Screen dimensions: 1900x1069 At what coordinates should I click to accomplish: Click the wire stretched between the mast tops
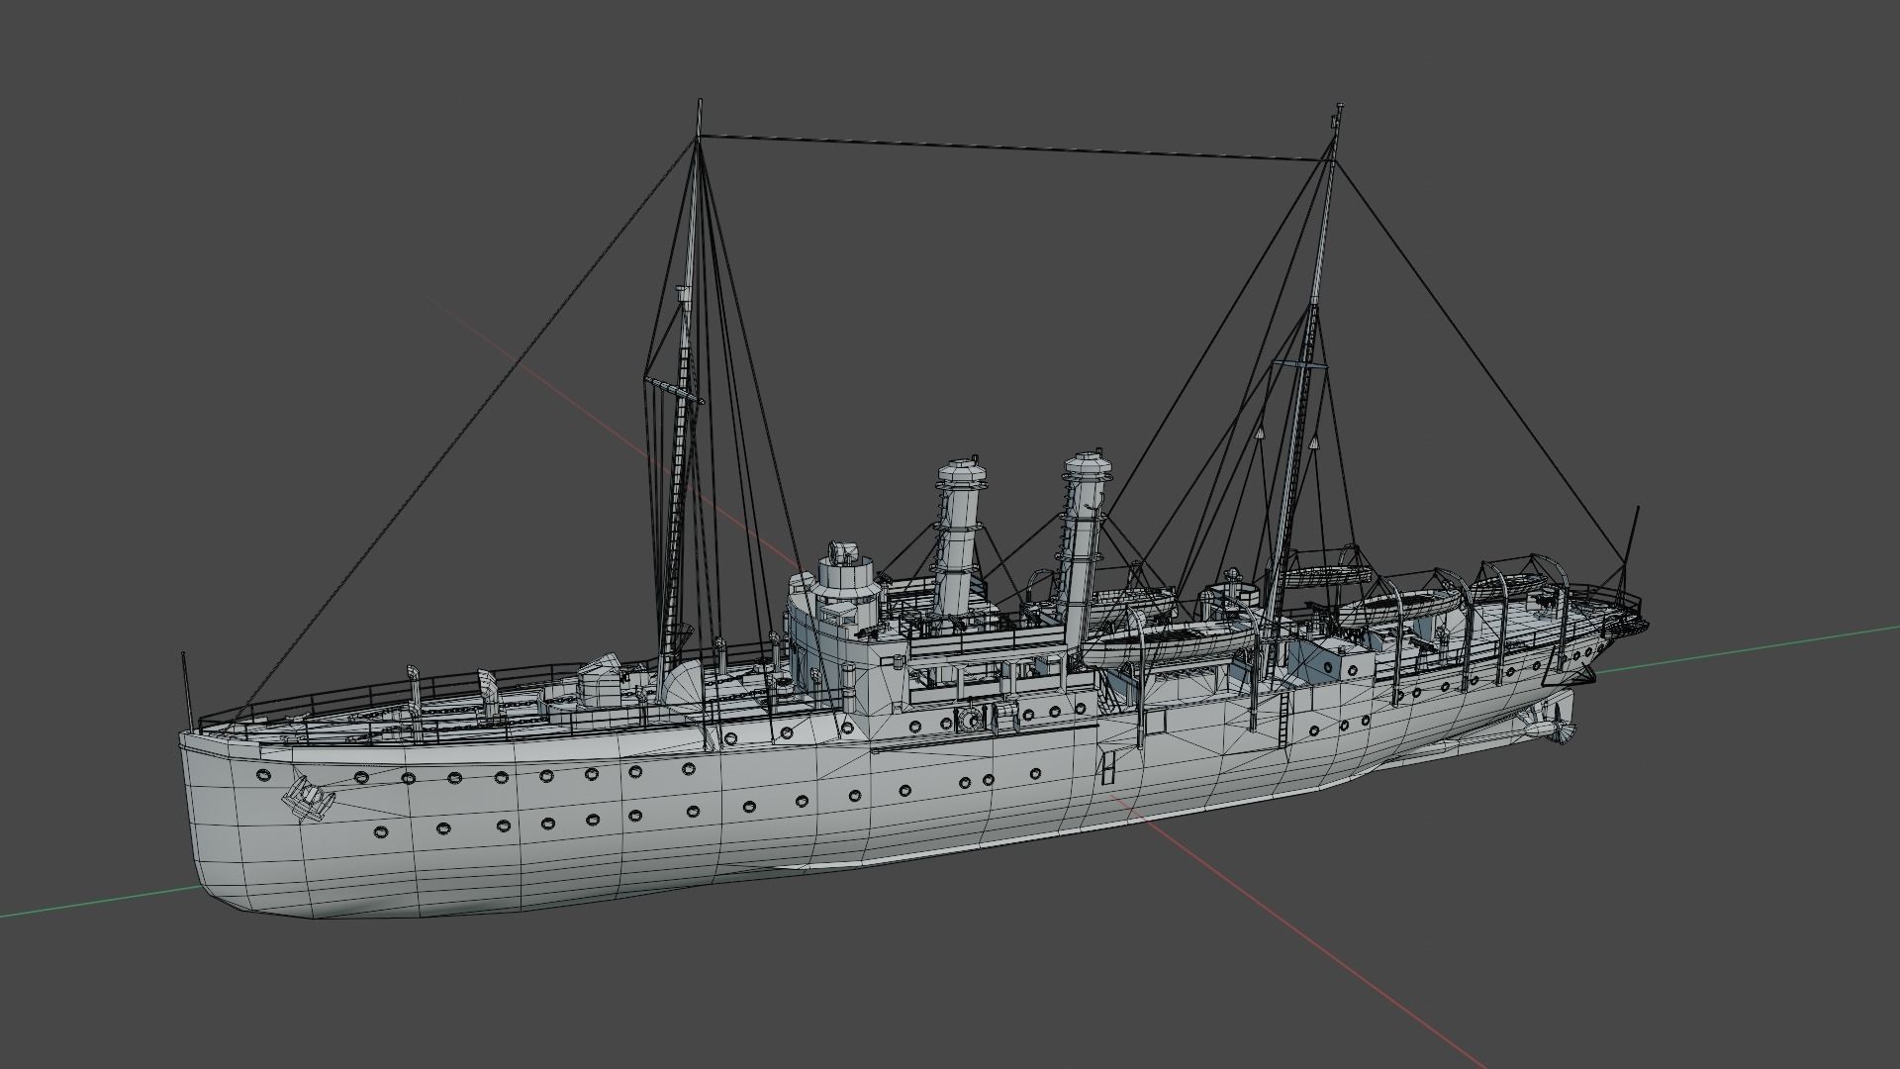tap(1017, 148)
